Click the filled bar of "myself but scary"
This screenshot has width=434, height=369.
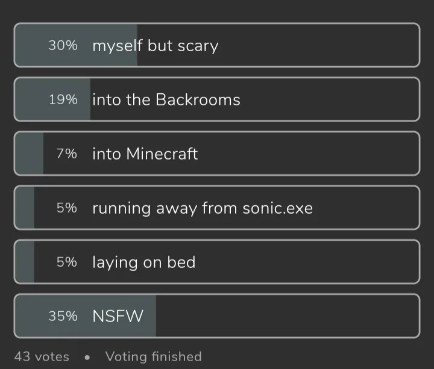coord(76,45)
